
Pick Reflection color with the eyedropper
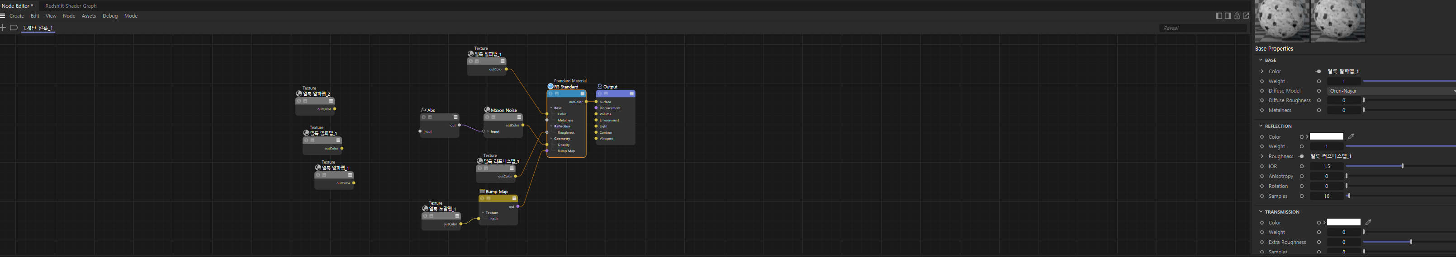[x=1351, y=136]
